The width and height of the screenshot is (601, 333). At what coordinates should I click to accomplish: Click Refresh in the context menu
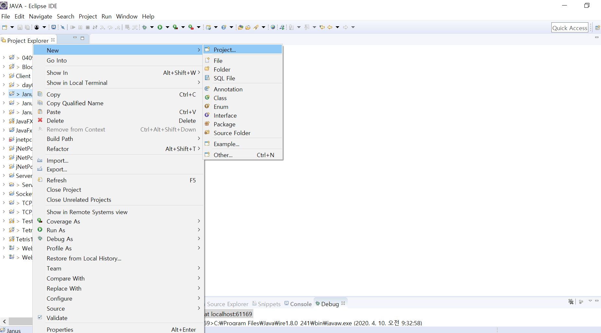(x=119, y=180)
